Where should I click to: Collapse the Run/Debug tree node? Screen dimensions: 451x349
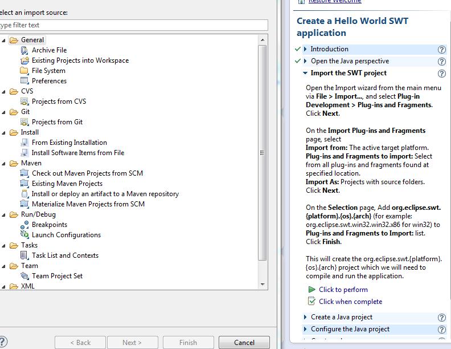click(x=3, y=215)
